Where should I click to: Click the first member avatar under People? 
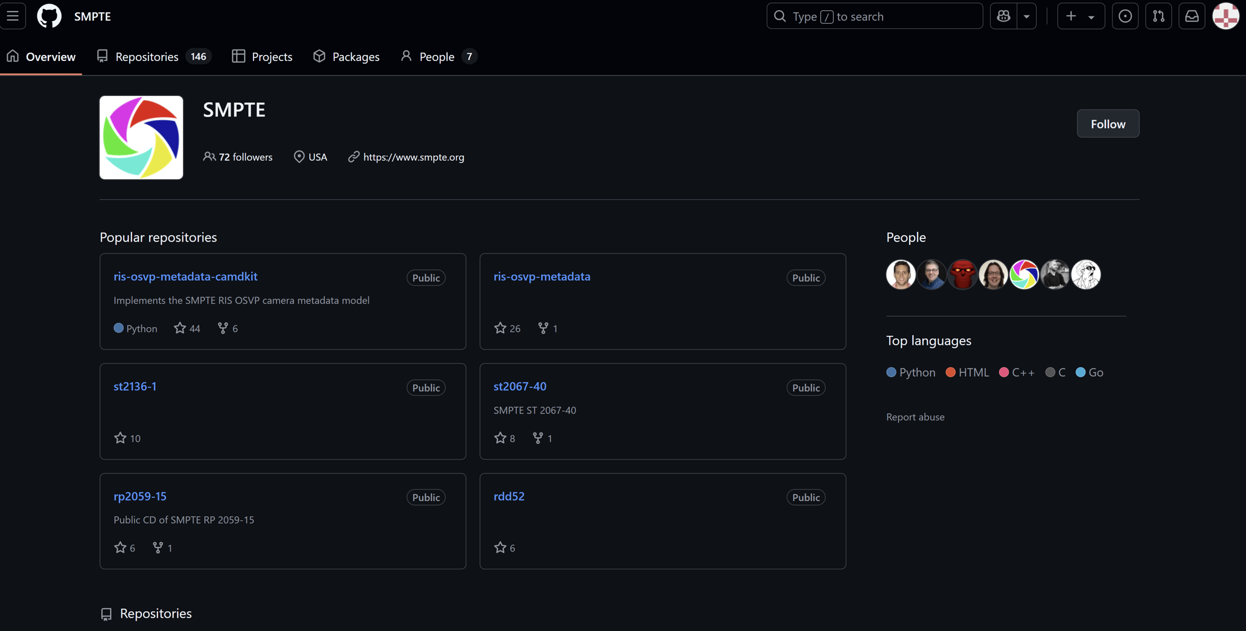click(900, 274)
